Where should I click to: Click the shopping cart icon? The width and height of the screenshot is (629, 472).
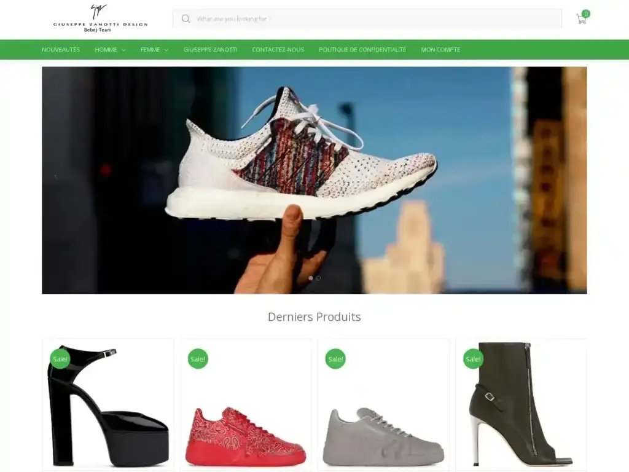pyautogui.click(x=580, y=20)
